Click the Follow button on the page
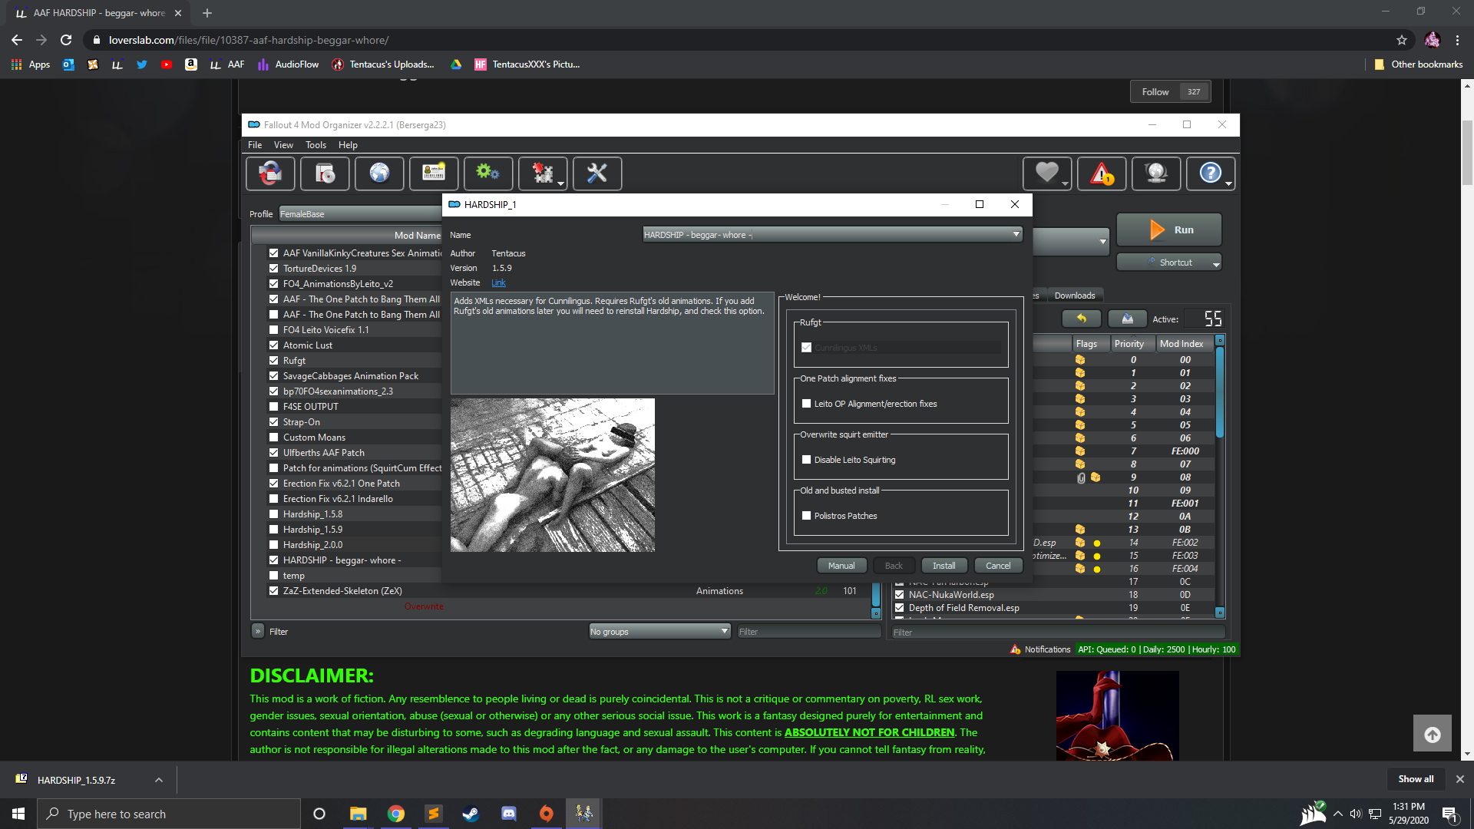 (x=1155, y=92)
